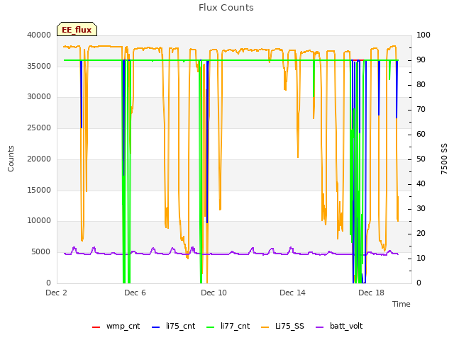Click the 60 right axis tick label
The image size is (454, 340).
(x=421, y=135)
